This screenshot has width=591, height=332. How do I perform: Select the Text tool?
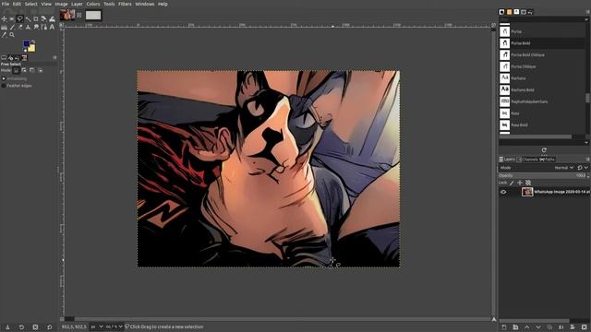52,27
